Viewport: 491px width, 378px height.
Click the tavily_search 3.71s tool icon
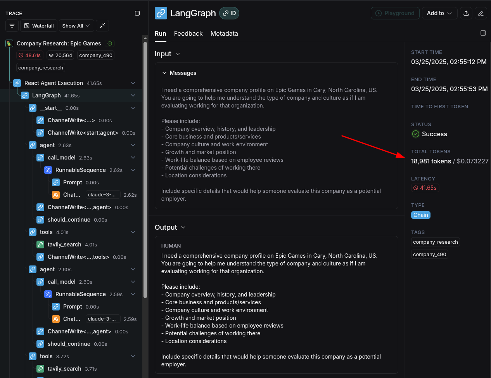coord(40,369)
